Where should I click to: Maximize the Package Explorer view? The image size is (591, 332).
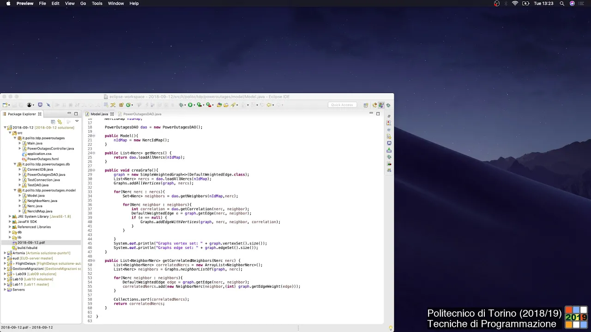76,113
